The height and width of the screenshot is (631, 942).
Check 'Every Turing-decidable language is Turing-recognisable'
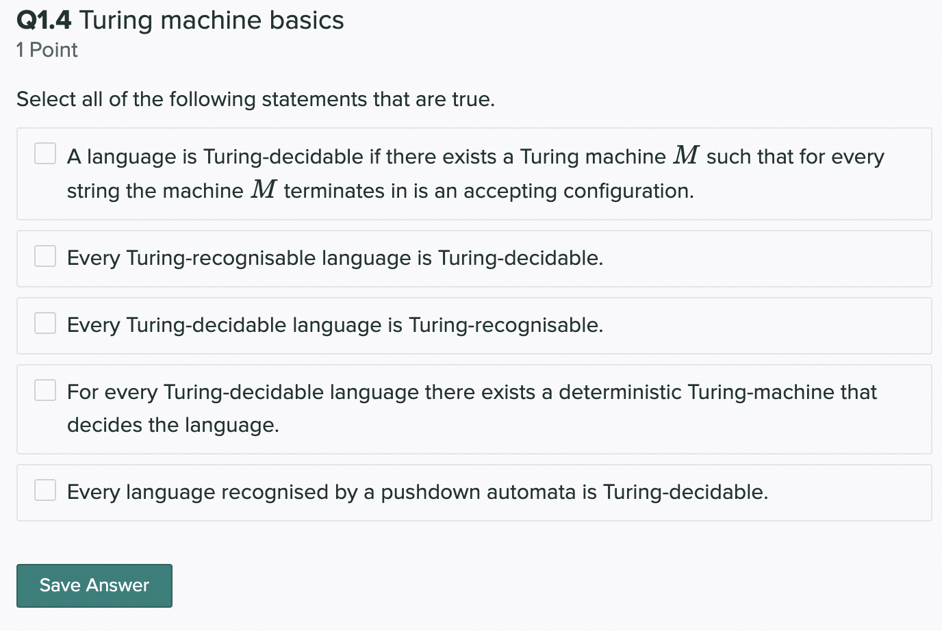(x=45, y=322)
